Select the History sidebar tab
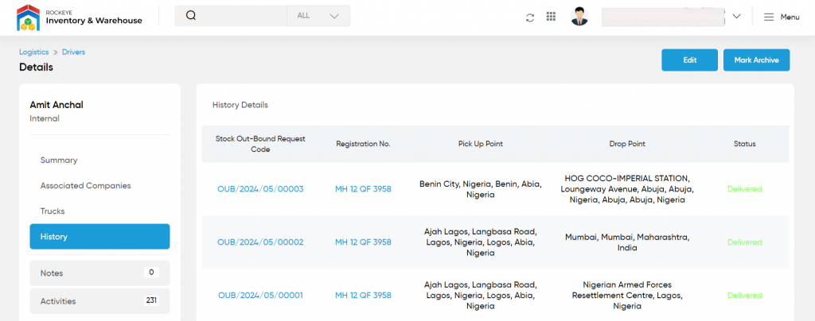The width and height of the screenshot is (815, 321). [x=99, y=237]
